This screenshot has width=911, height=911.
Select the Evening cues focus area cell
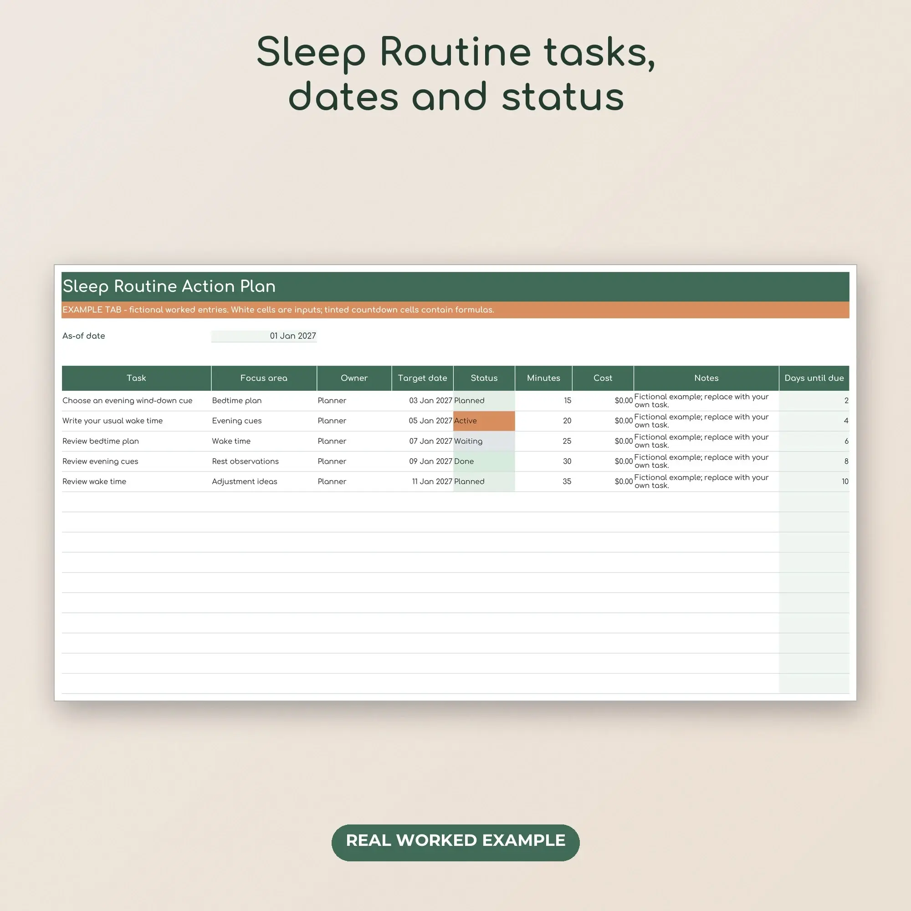(264, 421)
